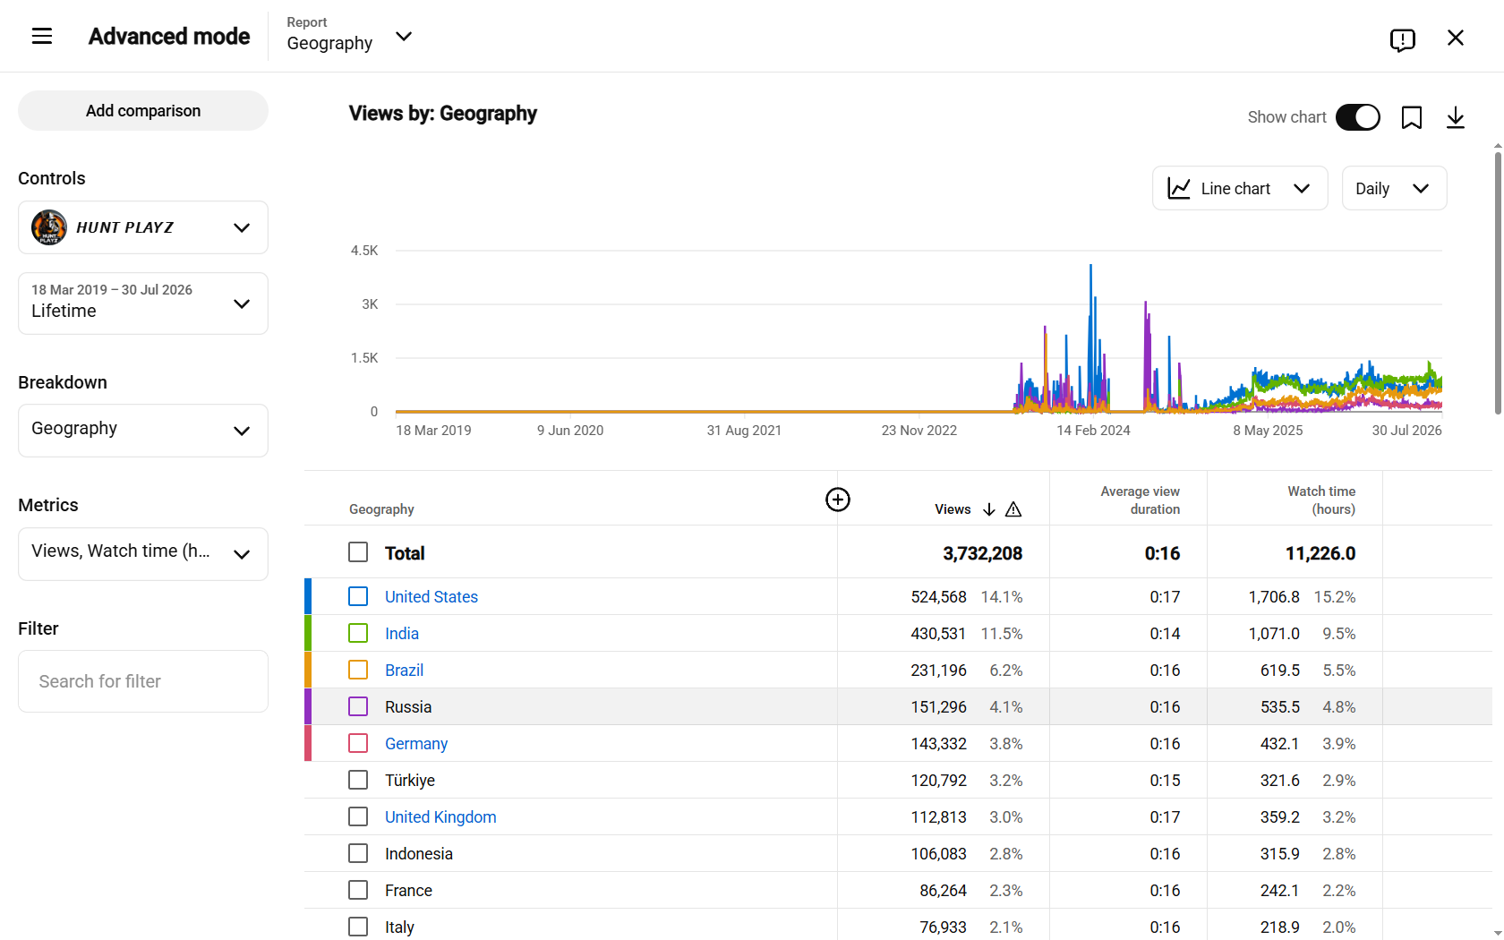Click the send feedback icon
Screen dimensions: 1504x940
(1402, 38)
